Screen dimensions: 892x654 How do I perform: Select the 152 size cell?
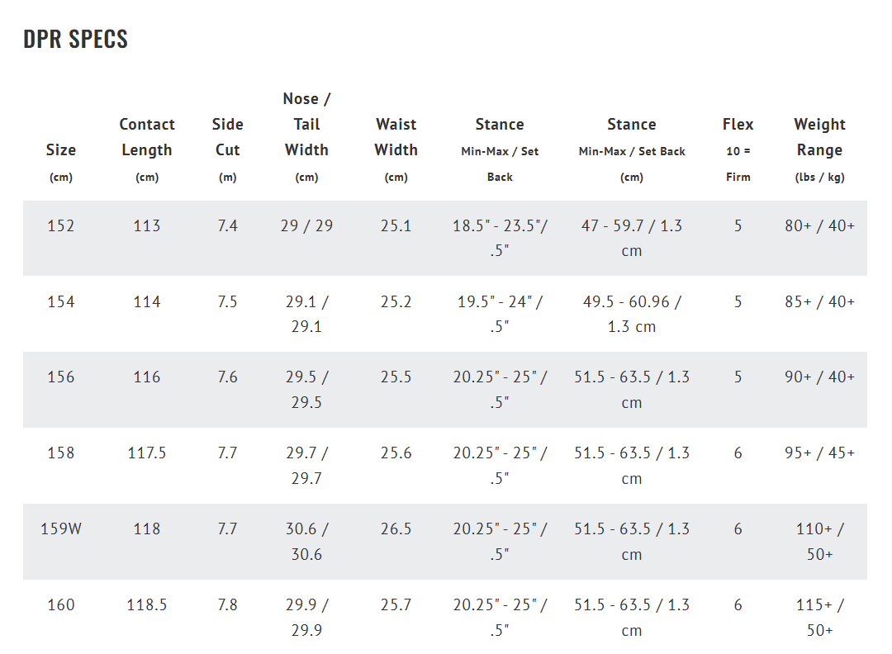coord(61,225)
